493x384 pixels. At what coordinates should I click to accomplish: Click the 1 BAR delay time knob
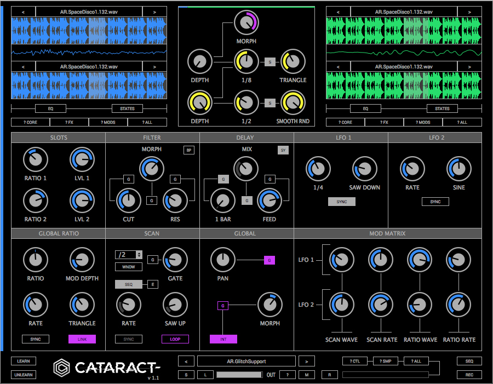coord(223,200)
